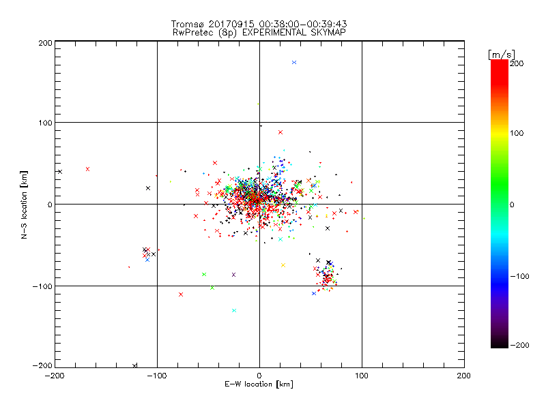The height and width of the screenshot is (409, 546).
Task: Click the purple cross marker near 86 km south
Action: tap(233, 275)
